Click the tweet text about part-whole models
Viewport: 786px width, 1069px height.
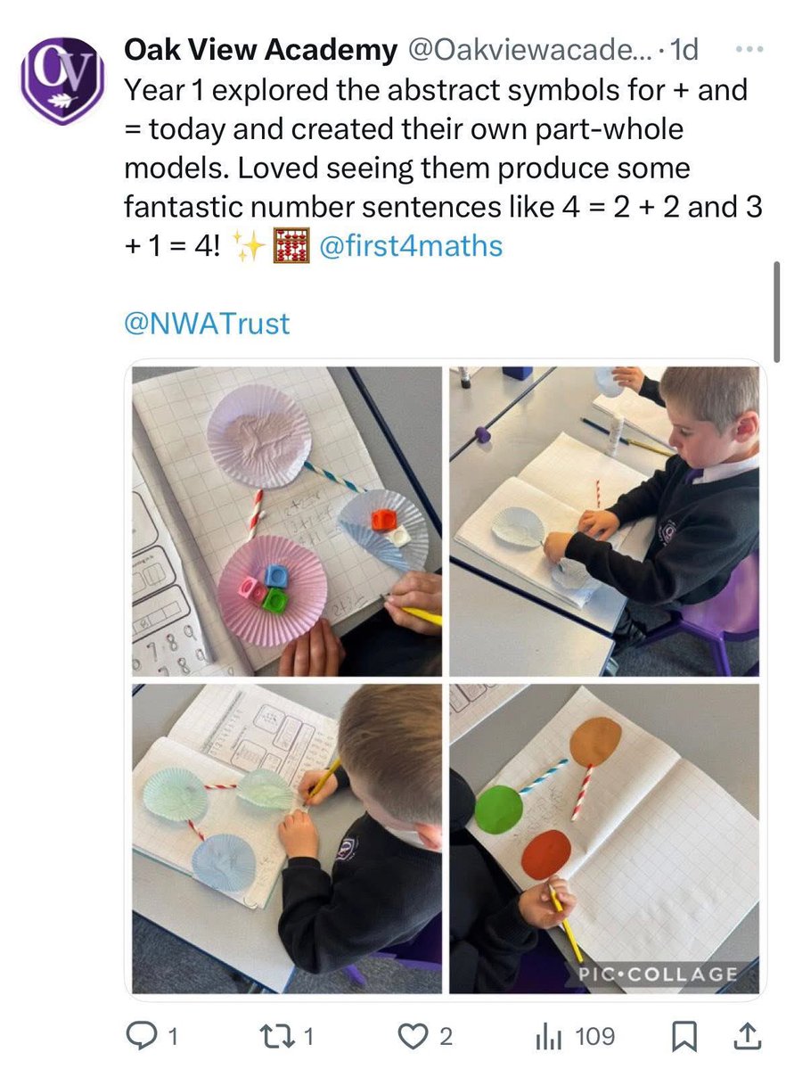tap(442, 168)
